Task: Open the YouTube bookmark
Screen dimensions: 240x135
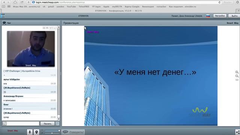Action: click(71, 7)
